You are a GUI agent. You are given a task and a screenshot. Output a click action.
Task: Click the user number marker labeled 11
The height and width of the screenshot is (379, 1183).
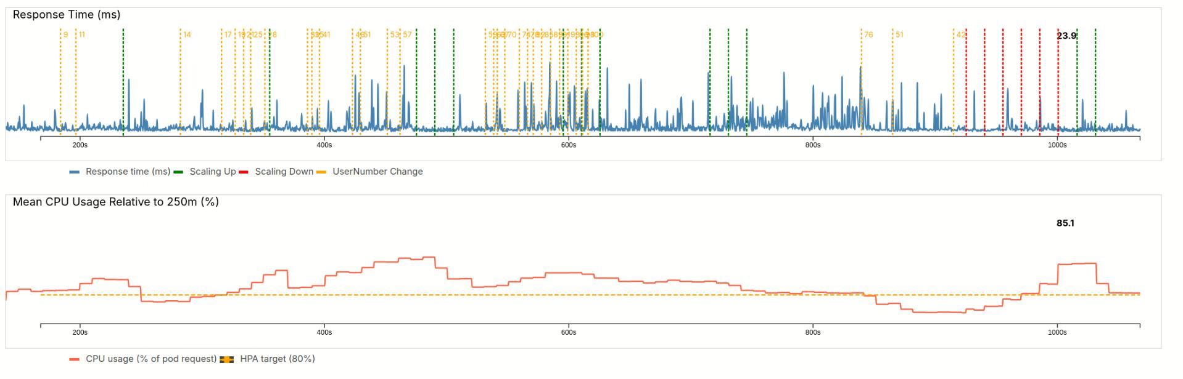point(81,35)
